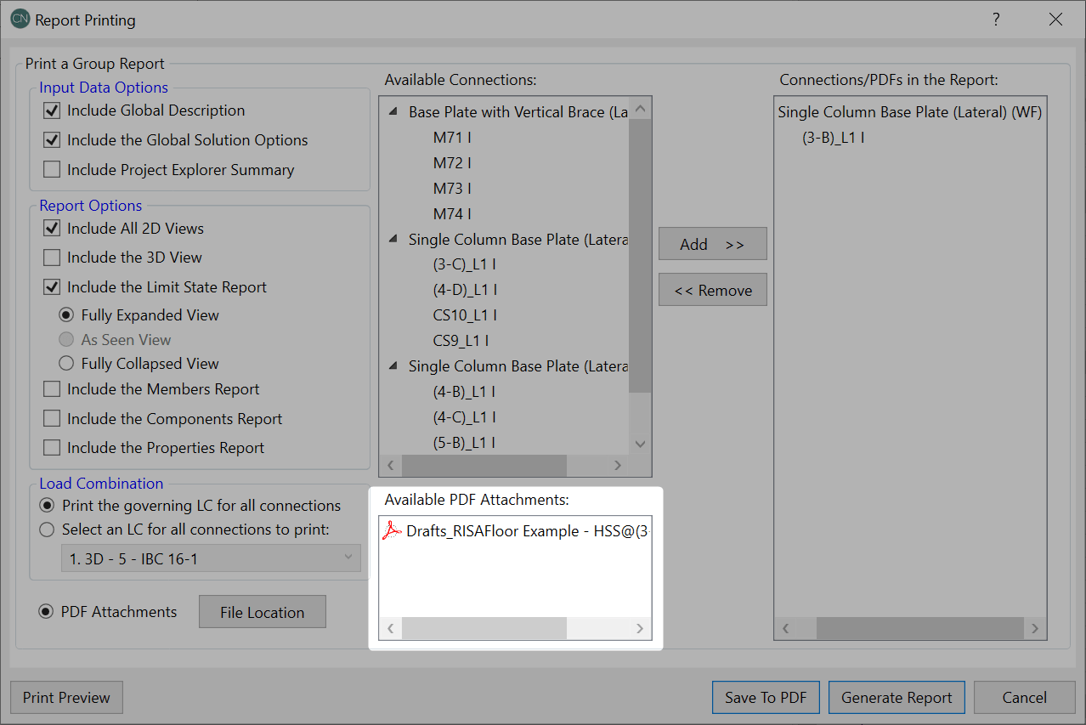Click right arrow of PDF Attachments scrollbar
Image resolution: width=1086 pixels, height=725 pixels.
point(640,628)
